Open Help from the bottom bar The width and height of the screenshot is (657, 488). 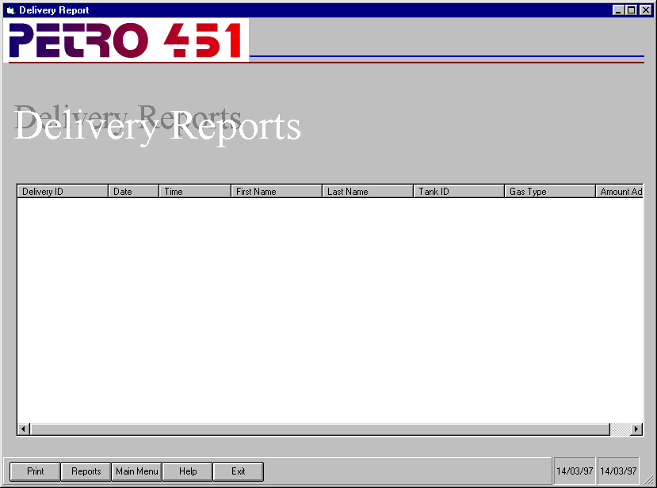pos(187,471)
